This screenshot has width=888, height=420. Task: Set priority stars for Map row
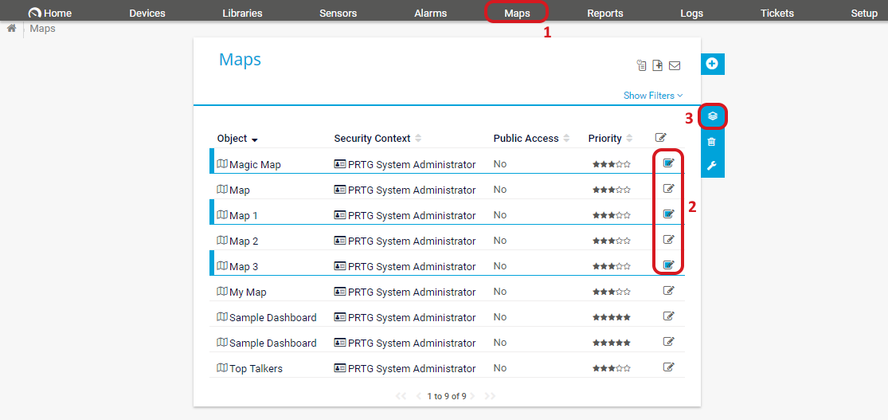611,190
